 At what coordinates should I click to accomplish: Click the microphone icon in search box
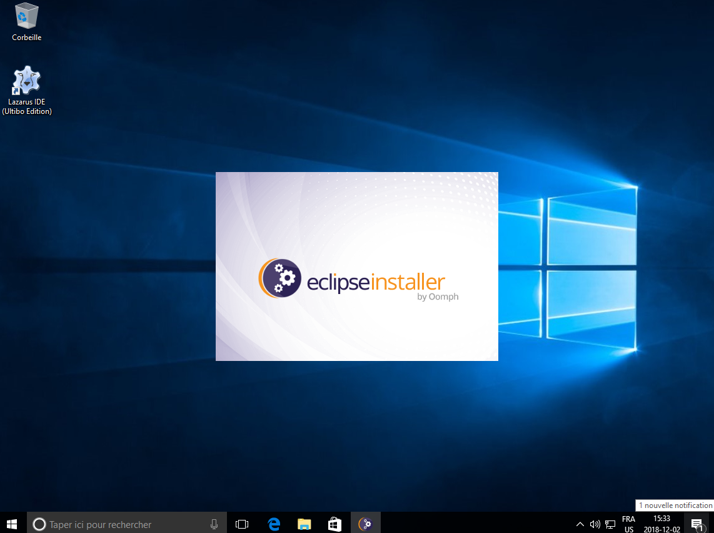[214, 524]
